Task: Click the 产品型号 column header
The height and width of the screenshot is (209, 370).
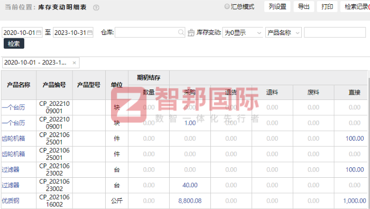Action: [x=89, y=85]
